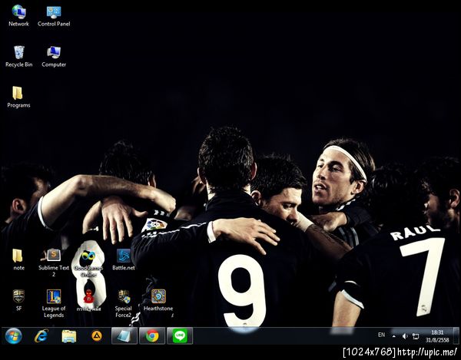Select the SF game shortcut
Image resolution: width=461 pixels, height=360 pixels.
[18, 300]
